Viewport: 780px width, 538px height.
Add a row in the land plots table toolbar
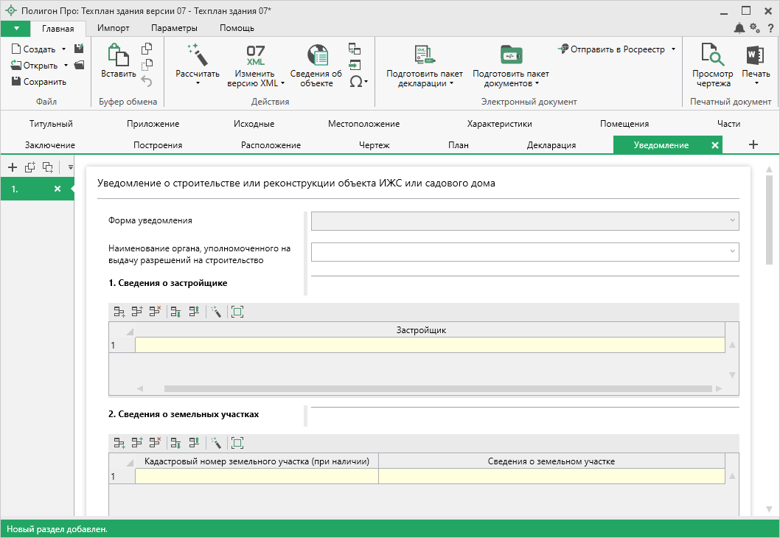119,443
